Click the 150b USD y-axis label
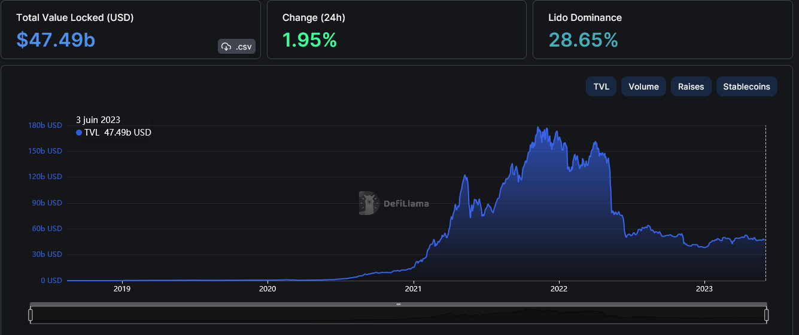The image size is (799, 335). [45, 151]
